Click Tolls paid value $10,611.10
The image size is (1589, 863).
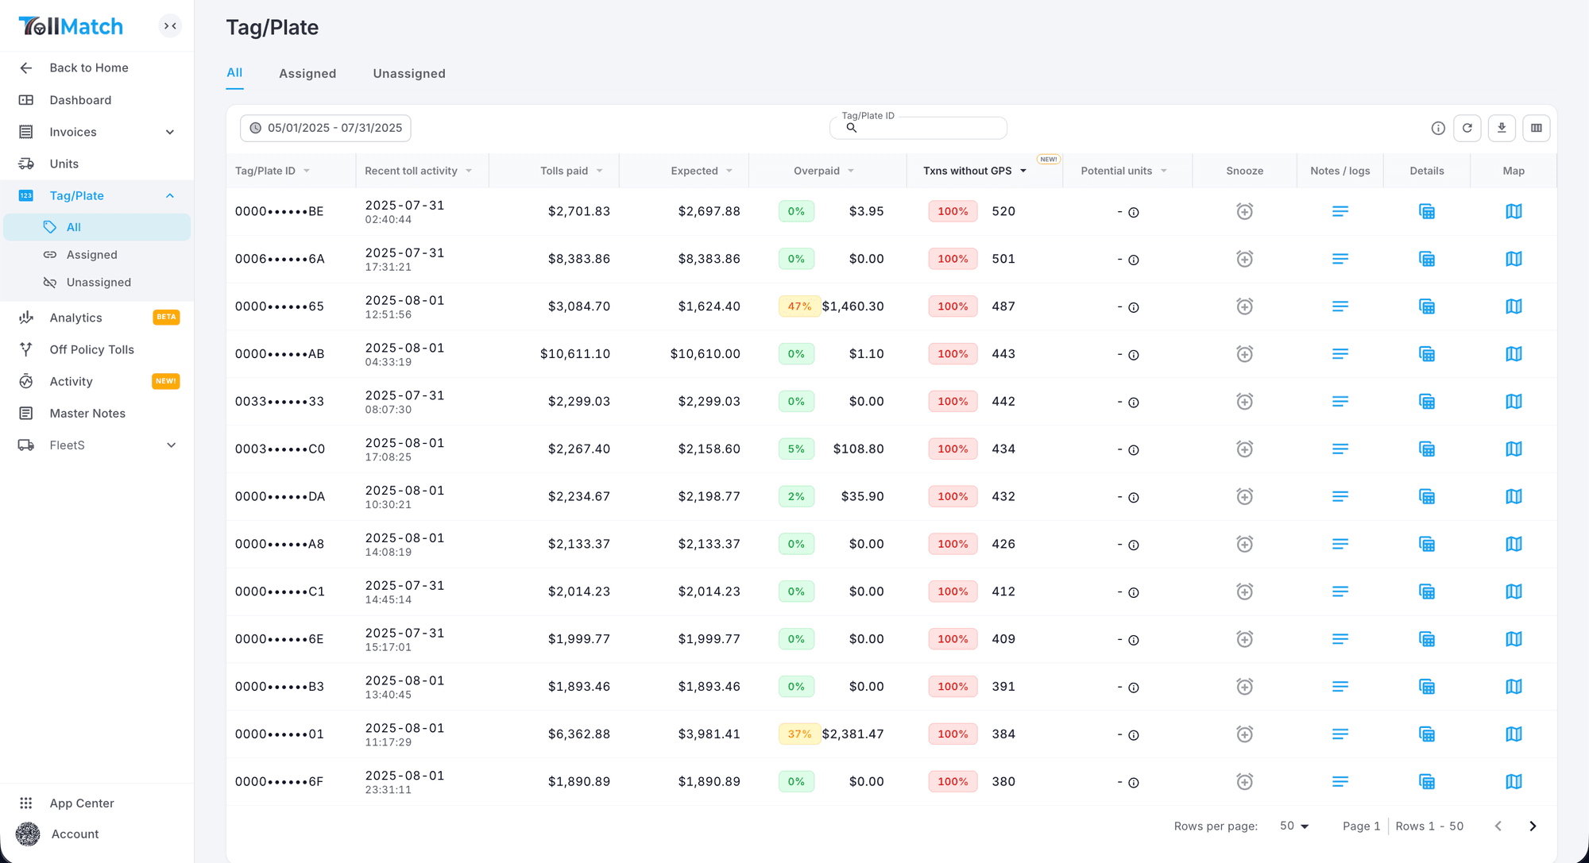[x=575, y=354]
